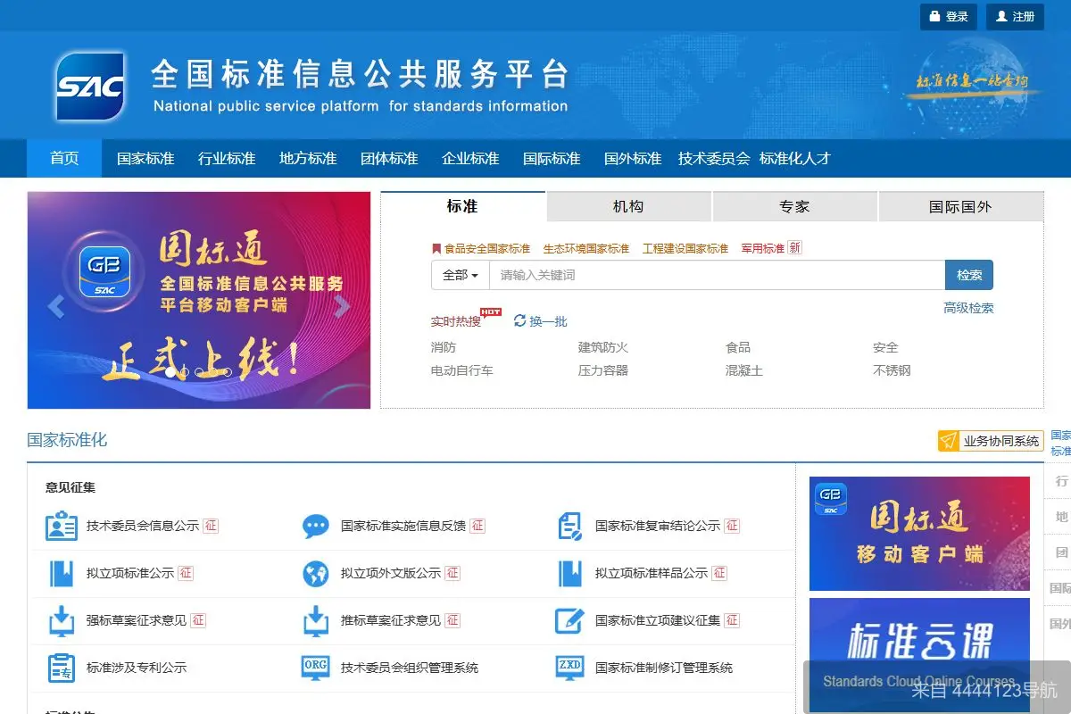Viewport: 1071px width, 714px height.
Task: Click the carousel previous chevron arrow
Action: coord(56,306)
